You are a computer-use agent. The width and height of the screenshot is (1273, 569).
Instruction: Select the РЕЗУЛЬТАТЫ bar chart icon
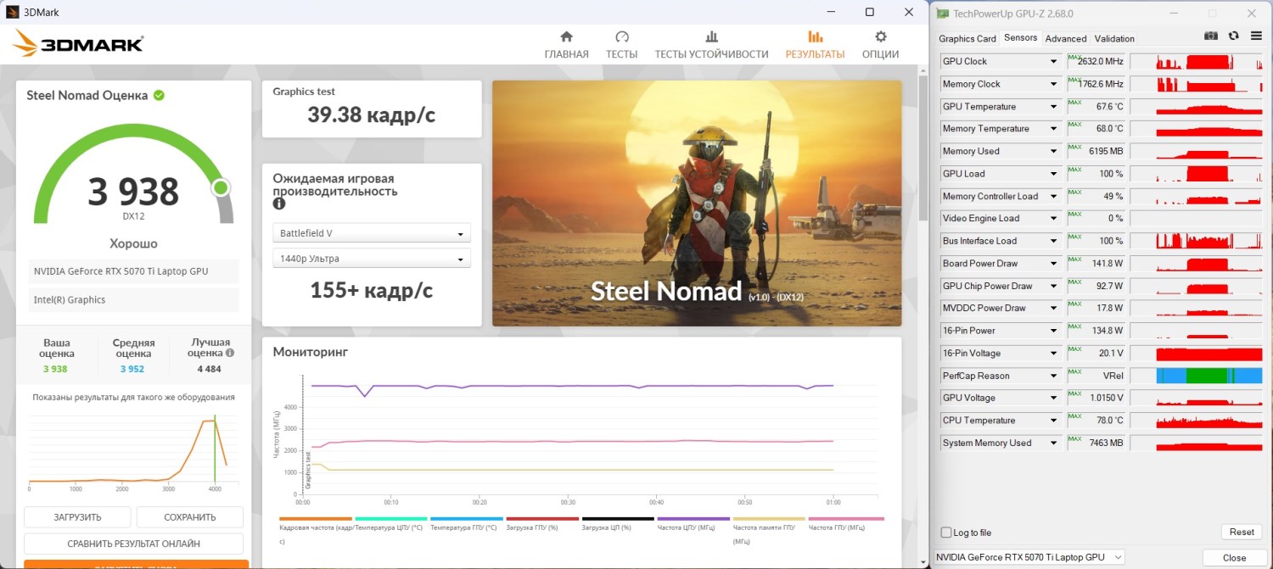(x=815, y=37)
